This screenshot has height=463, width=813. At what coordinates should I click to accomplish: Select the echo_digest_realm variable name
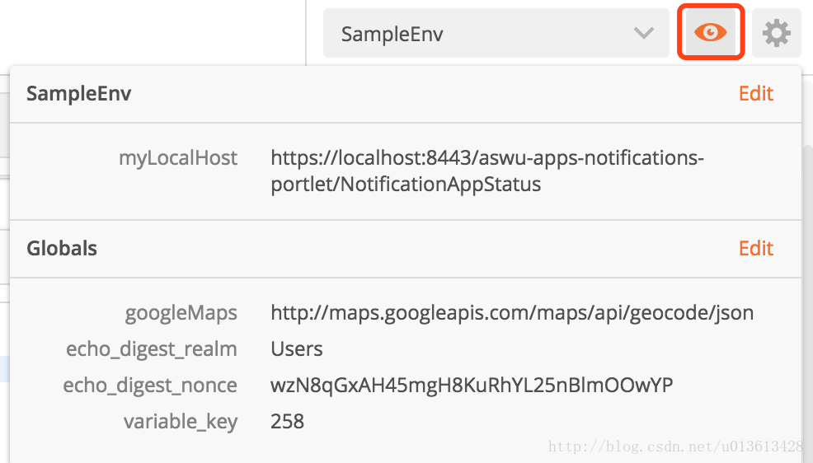click(x=152, y=349)
